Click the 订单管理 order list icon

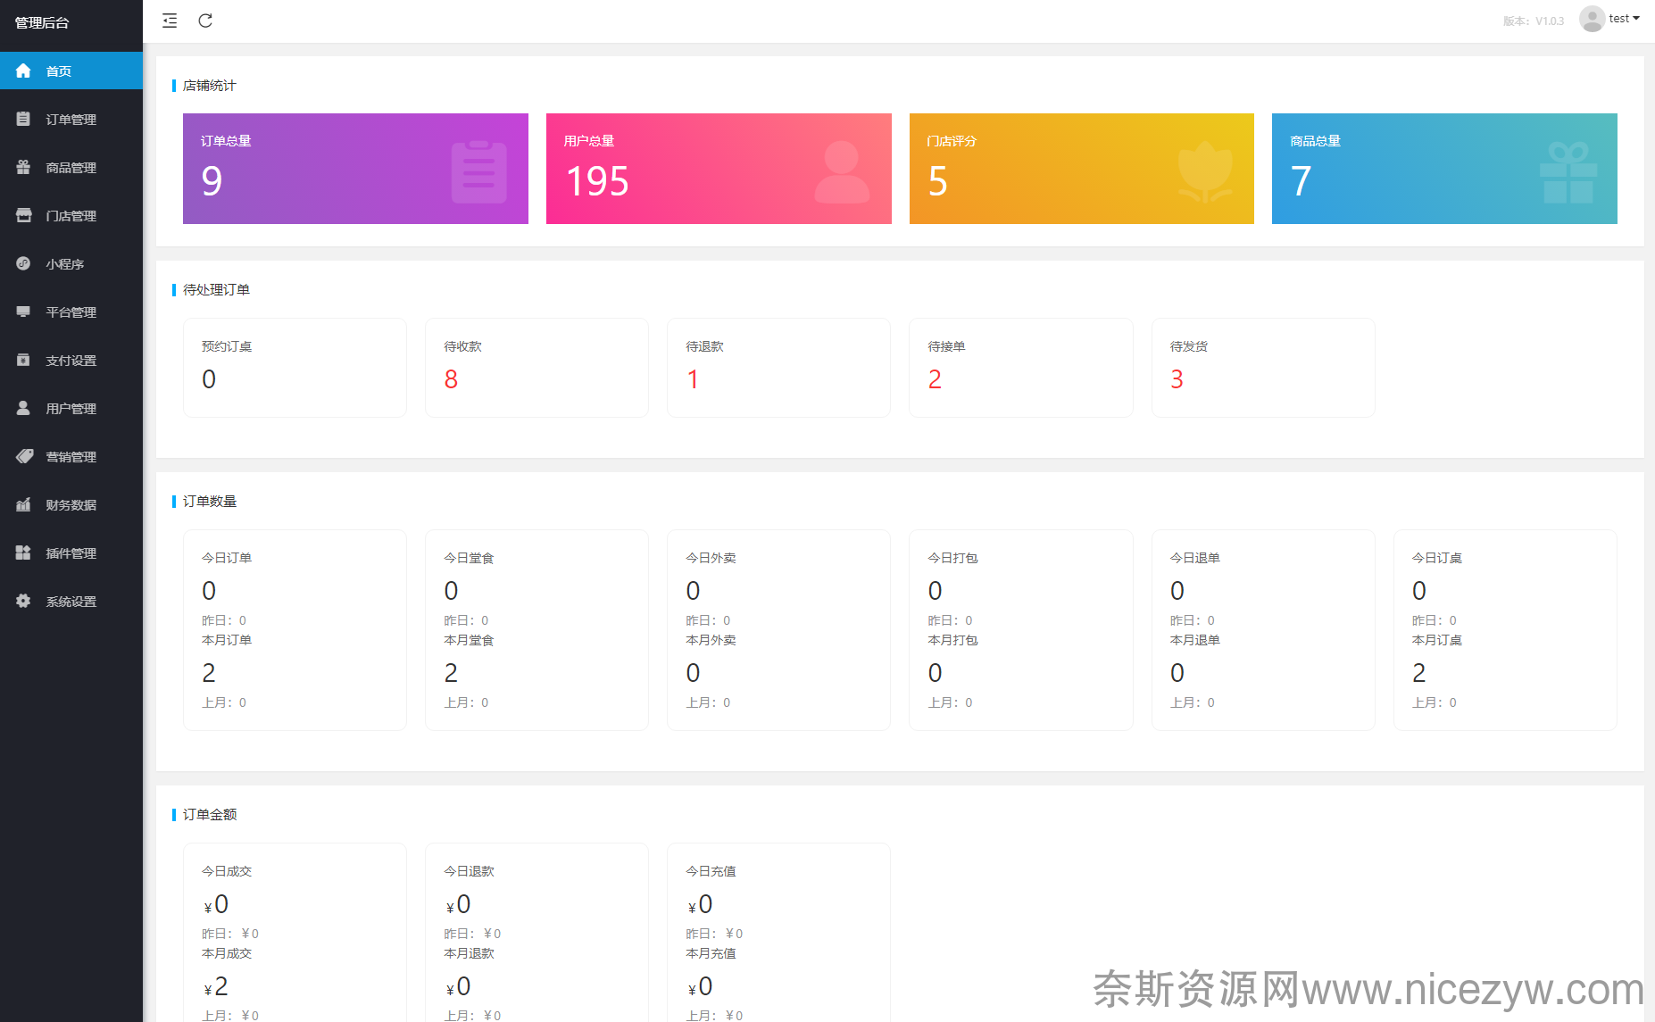click(23, 119)
